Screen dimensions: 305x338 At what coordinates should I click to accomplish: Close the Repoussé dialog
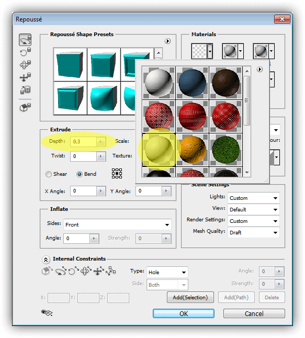[x=282, y=19]
